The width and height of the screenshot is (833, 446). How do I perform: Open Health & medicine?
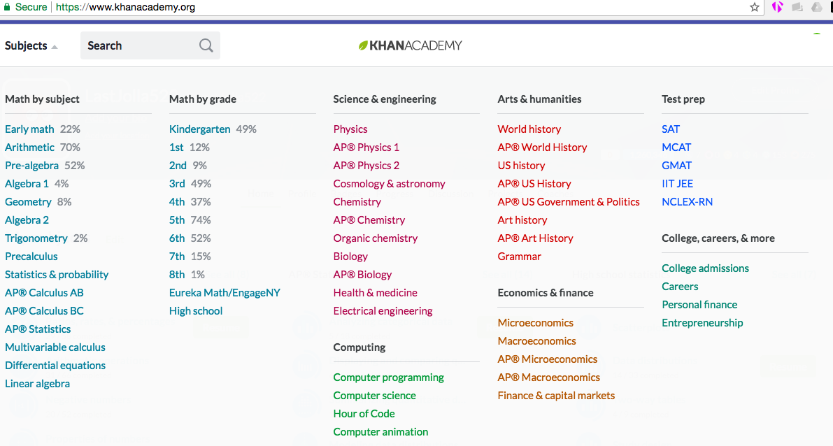375,292
